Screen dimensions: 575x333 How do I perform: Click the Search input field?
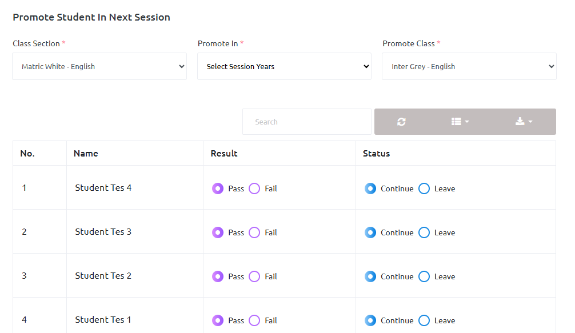(307, 122)
